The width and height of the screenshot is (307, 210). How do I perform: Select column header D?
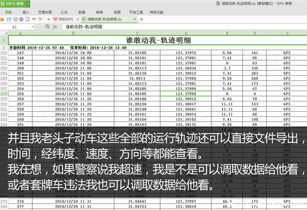[x=185, y=32]
